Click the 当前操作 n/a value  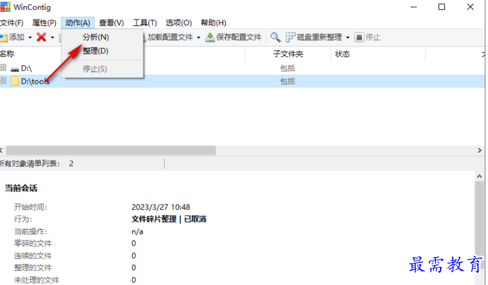point(137,232)
